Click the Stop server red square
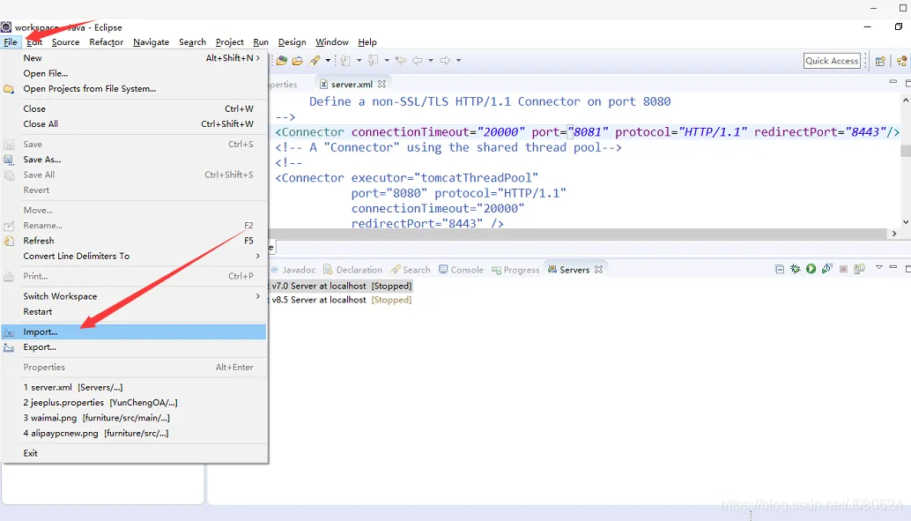 (843, 269)
